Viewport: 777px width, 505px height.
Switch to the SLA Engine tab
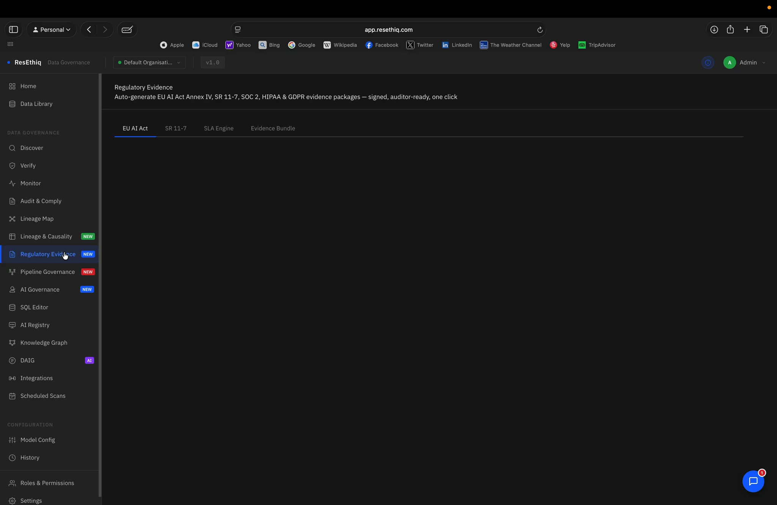219,128
